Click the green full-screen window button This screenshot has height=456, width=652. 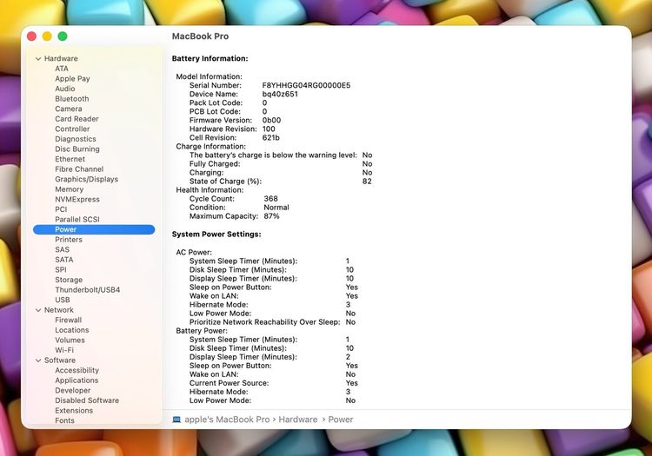click(63, 36)
